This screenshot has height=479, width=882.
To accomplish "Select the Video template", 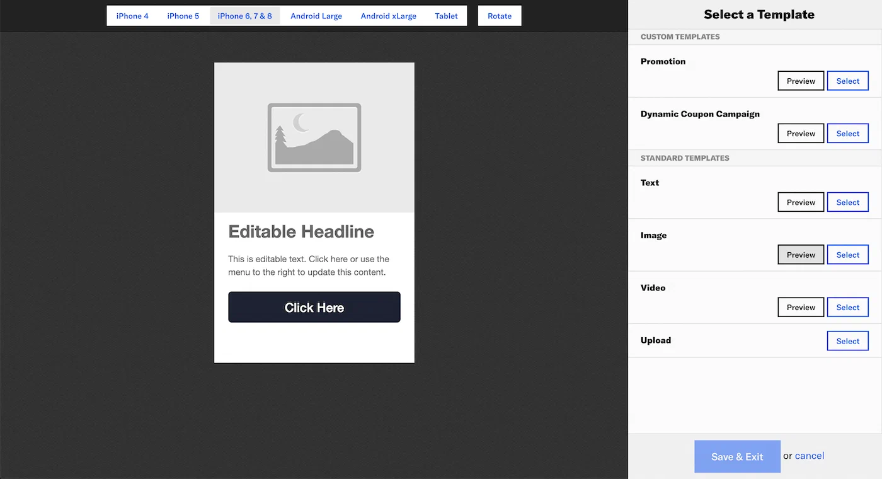I will click(x=847, y=307).
